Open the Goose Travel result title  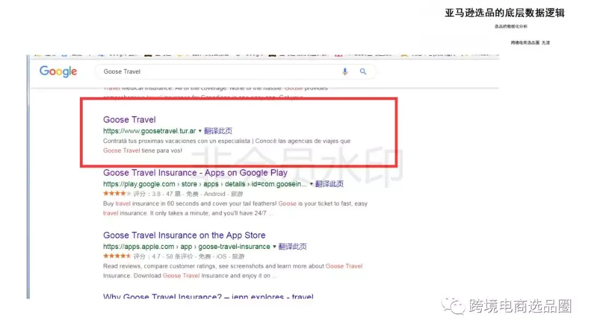point(129,120)
